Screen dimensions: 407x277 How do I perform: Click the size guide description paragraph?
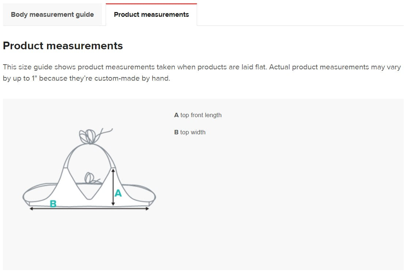point(202,73)
